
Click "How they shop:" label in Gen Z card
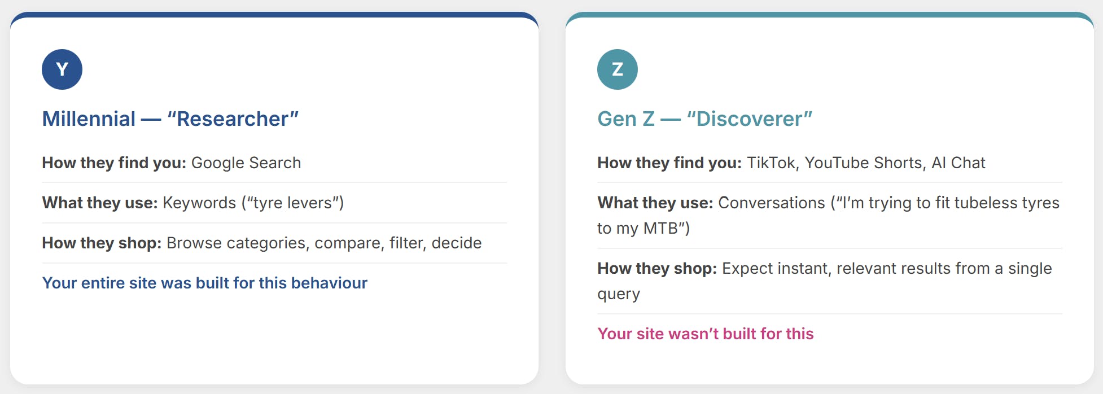[x=657, y=269]
